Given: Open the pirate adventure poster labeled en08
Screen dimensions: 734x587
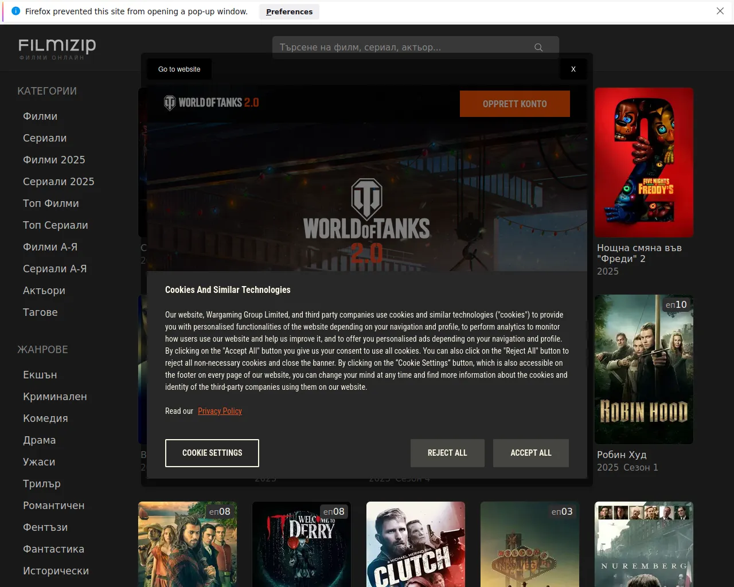Looking at the screenshot, I should click(x=188, y=544).
